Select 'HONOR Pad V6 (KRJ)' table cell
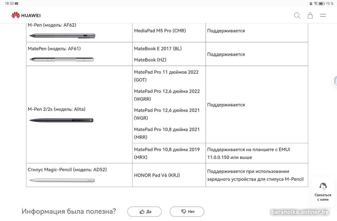 click(157, 175)
